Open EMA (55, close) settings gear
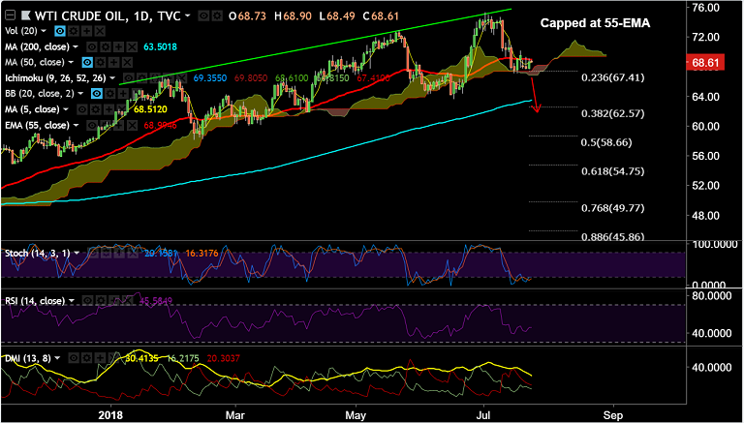This screenshot has width=744, height=423. click(105, 125)
